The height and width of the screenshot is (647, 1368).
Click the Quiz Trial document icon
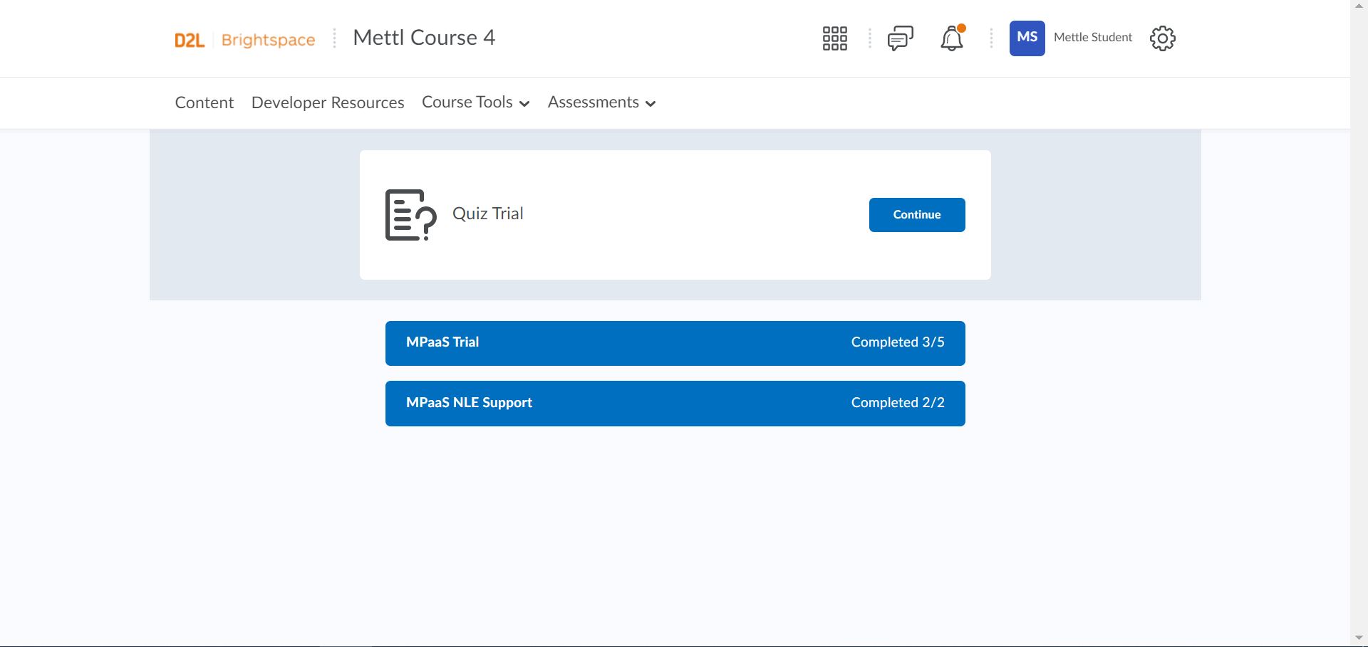(x=410, y=215)
